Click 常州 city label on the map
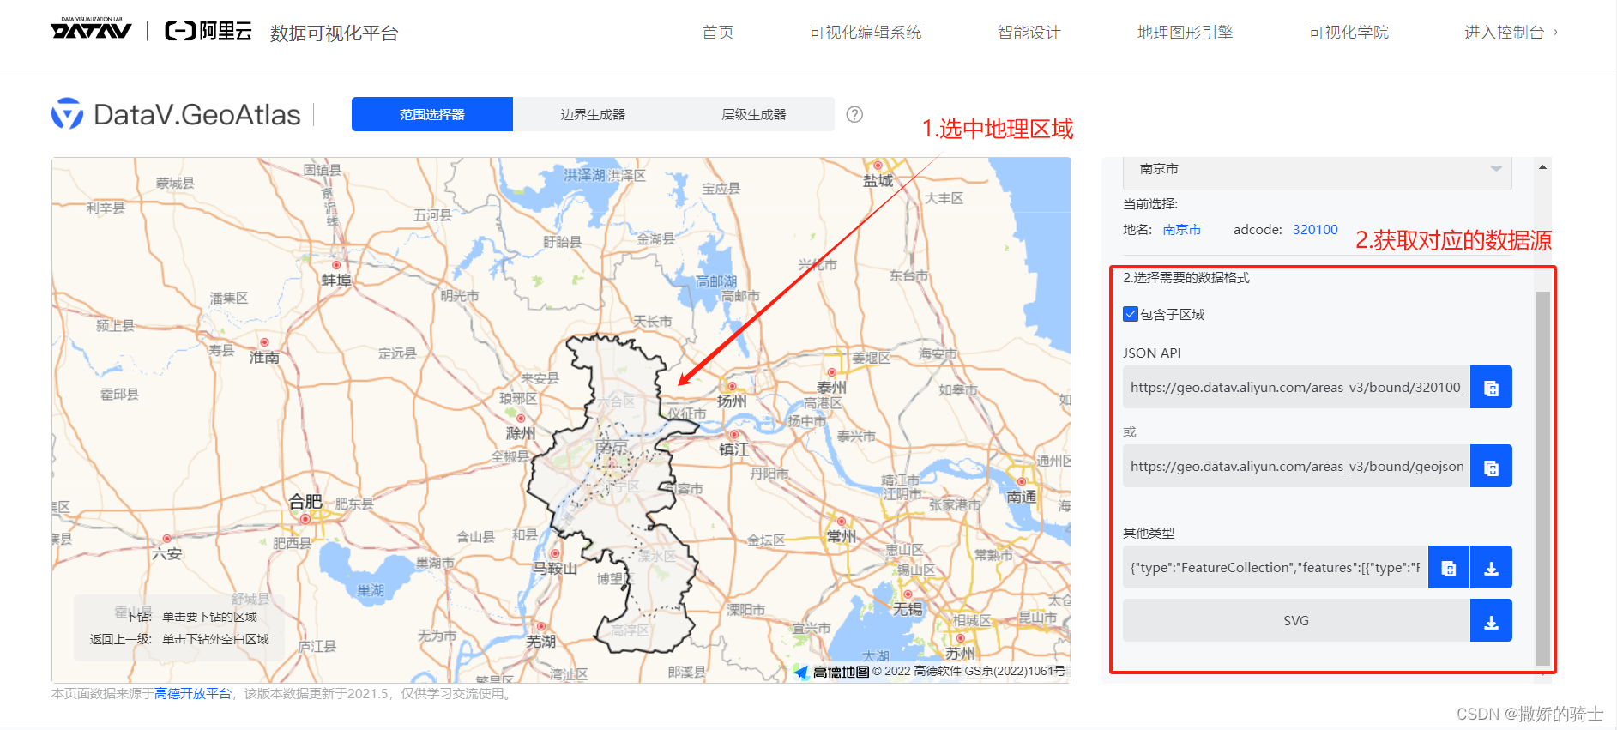This screenshot has width=1617, height=730. click(842, 536)
